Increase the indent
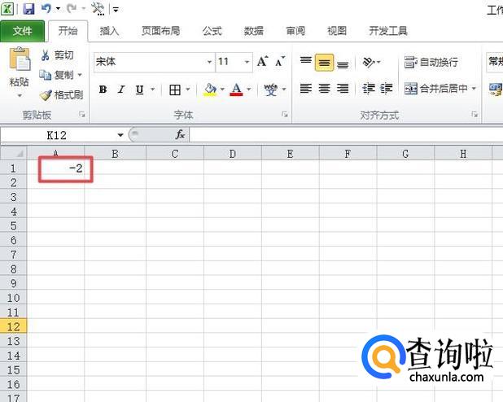Image resolution: width=503 pixels, height=402 pixels. tap(387, 88)
